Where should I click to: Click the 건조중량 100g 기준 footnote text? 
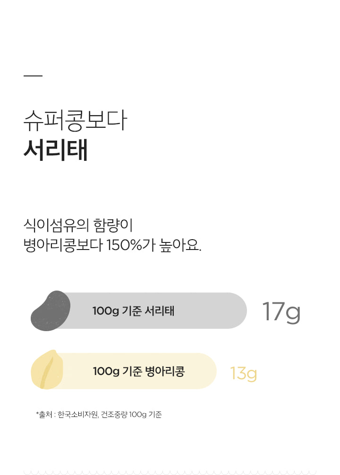click(131, 415)
